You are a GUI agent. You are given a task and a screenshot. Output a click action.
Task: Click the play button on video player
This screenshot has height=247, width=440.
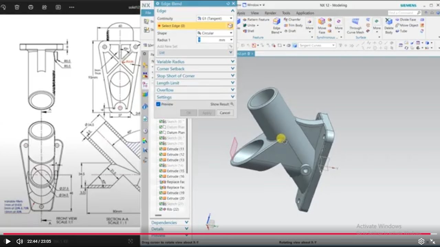click(8, 242)
